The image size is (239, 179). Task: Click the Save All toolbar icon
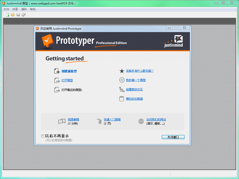click(24, 15)
